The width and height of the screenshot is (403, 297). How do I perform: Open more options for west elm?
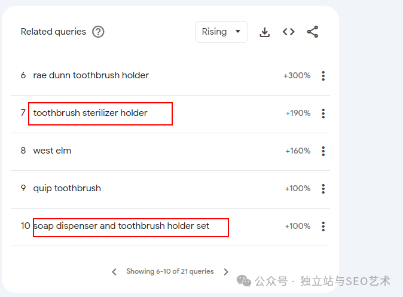pos(323,151)
